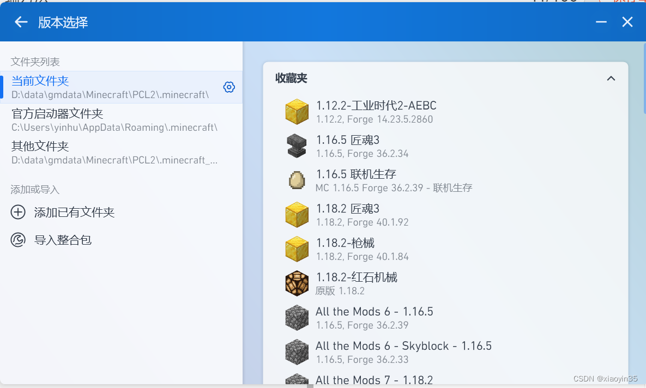Choose version 1.18.2-红石机械
The image size is (646, 388).
445,283
